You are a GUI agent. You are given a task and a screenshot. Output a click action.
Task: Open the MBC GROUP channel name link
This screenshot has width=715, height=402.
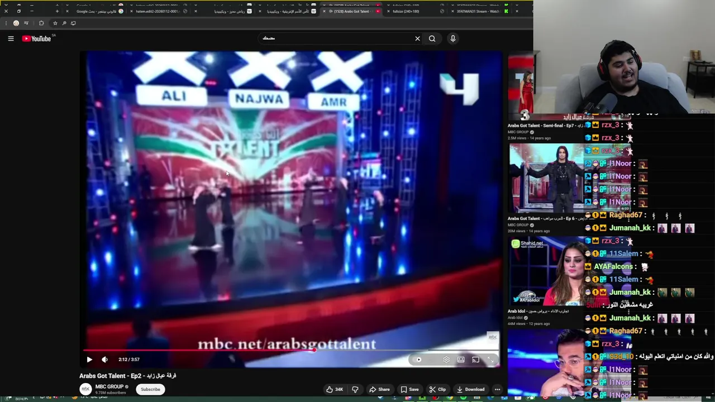coord(109,386)
